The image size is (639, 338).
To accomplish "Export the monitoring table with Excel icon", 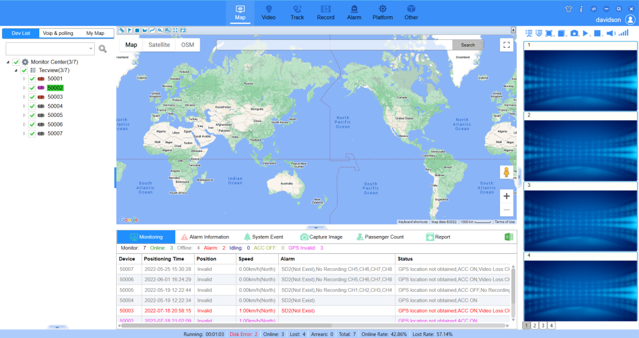I will (x=509, y=237).
